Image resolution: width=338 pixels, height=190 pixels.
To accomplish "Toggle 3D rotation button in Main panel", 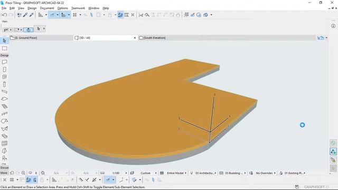I will tap(28, 30).
